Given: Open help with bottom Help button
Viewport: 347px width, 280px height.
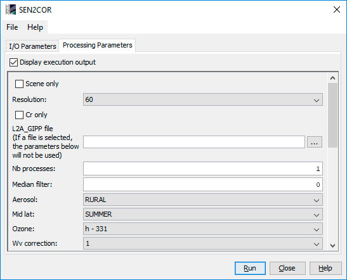Looking at the screenshot, I should [x=325, y=269].
